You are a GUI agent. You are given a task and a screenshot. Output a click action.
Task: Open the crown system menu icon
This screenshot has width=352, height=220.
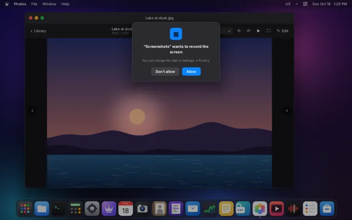pyautogui.click(x=7, y=4)
